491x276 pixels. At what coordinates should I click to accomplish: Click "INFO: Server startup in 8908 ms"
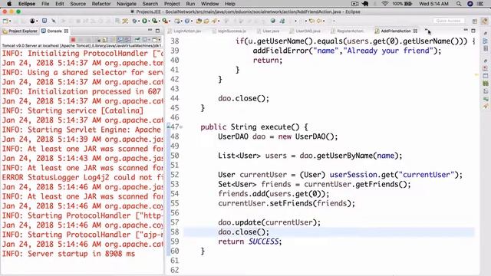point(68,254)
